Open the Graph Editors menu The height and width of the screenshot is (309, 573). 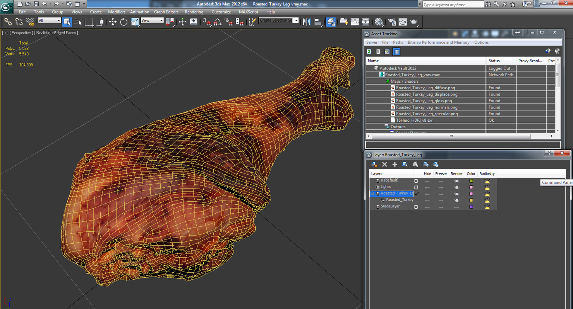166,12
